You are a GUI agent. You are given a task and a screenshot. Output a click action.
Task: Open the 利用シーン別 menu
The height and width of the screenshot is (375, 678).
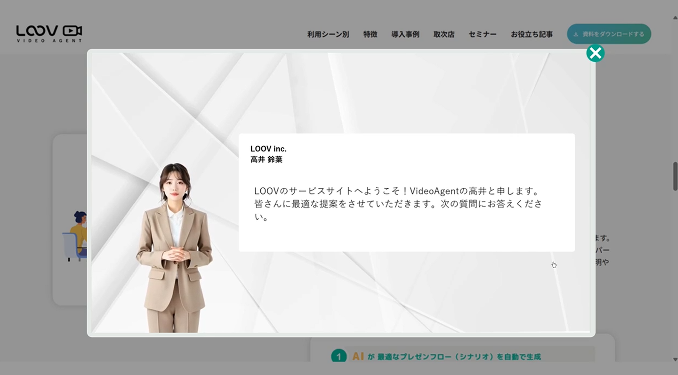pyautogui.click(x=328, y=34)
